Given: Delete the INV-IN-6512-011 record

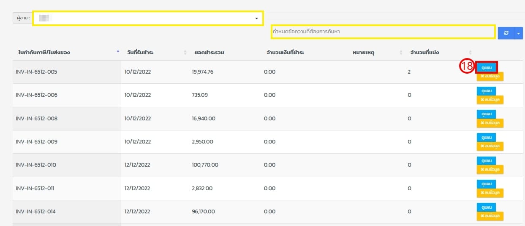Looking at the screenshot, I should pyautogui.click(x=490, y=193).
